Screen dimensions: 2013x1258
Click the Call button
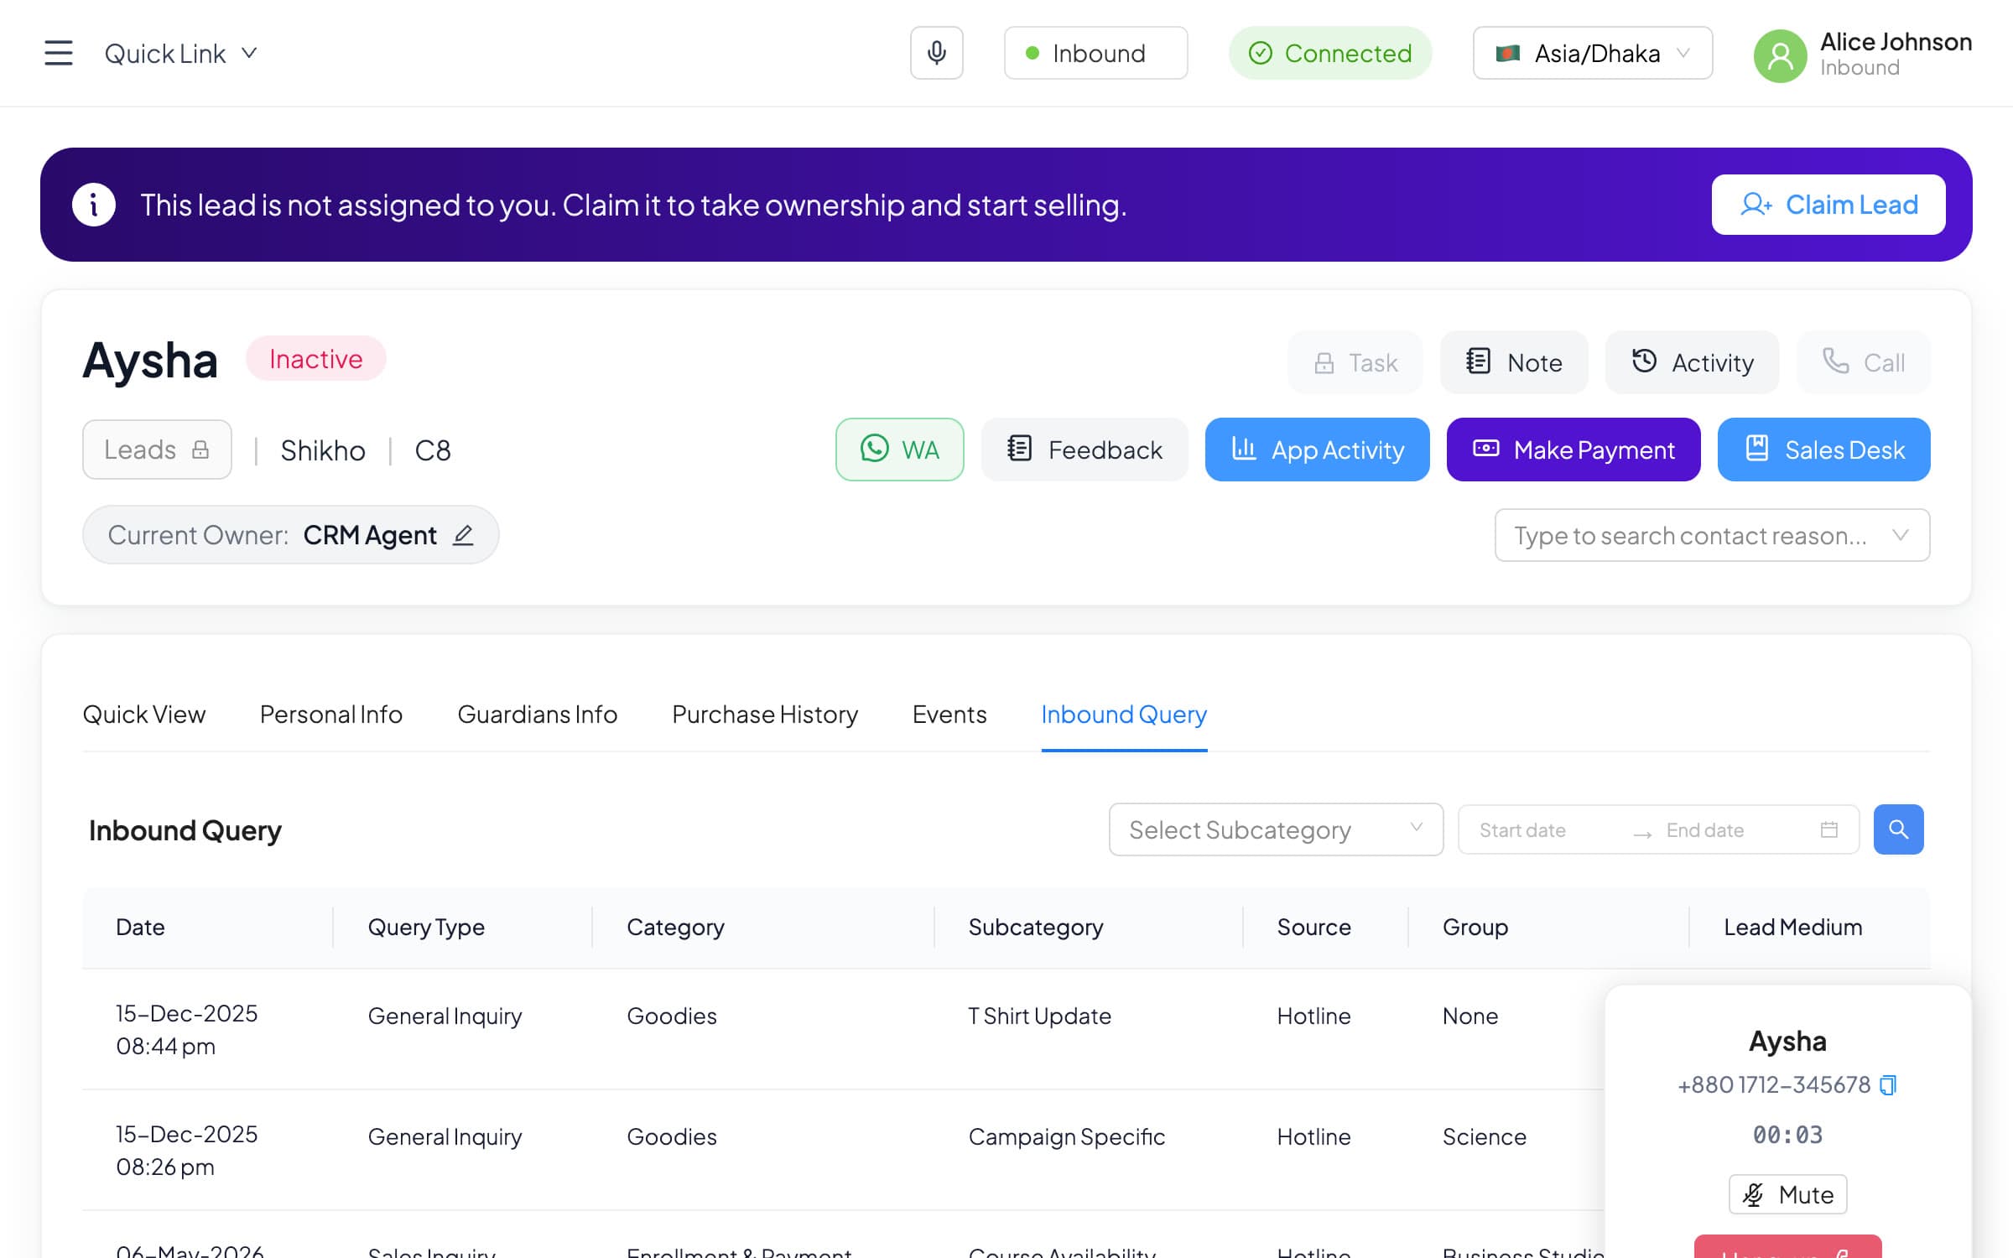(x=1863, y=362)
